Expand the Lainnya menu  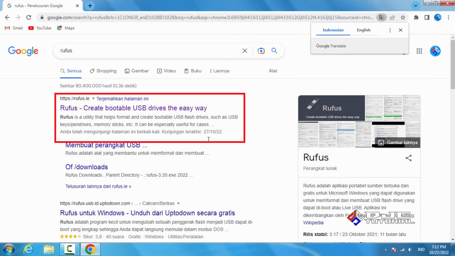click(219, 71)
